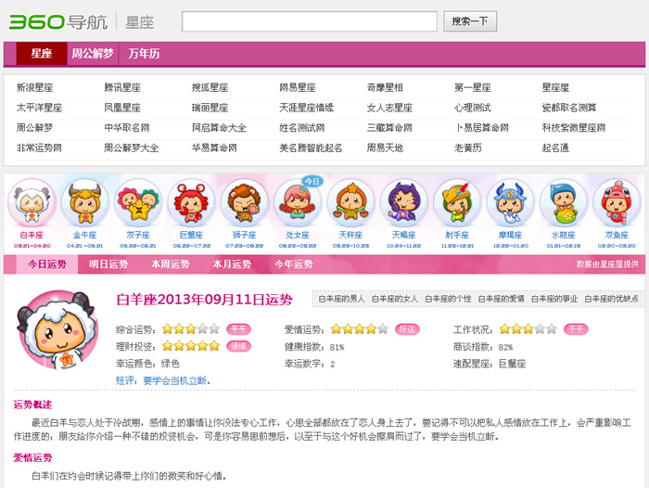Viewport: 649px width, 488px height.
Task: Click the 360导航 logo
Action: [x=56, y=21]
